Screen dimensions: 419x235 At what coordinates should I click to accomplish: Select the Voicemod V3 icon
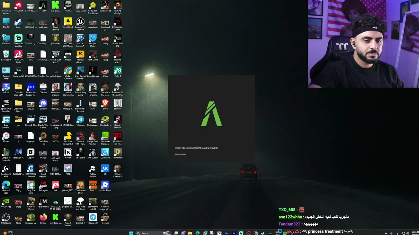[x=18, y=72]
